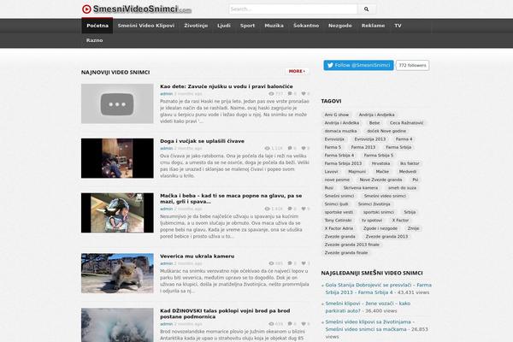The image size is (513, 342).
Task: Follow @SmesniSnimci on Twitter
Action: 358,65
